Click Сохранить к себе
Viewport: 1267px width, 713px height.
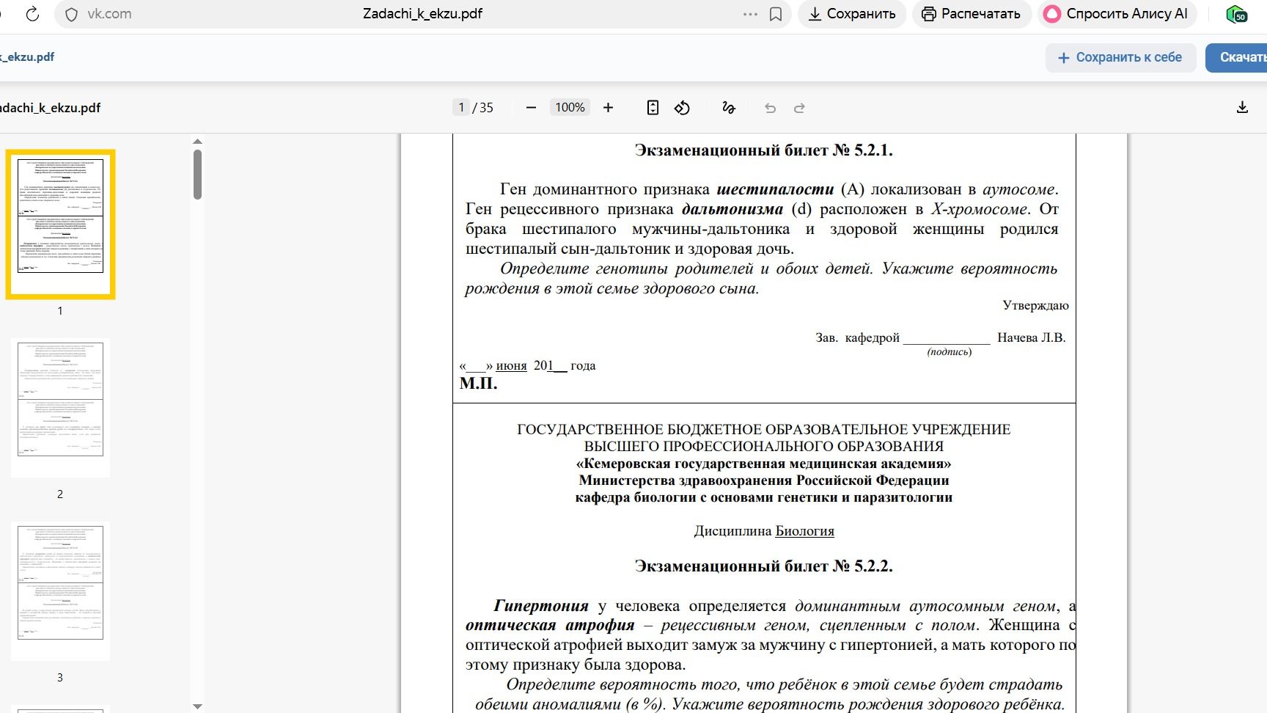pyautogui.click(x=1120, y=58)
